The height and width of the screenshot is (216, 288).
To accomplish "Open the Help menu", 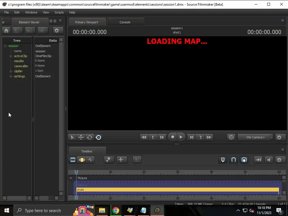I will tap(72, 12).
